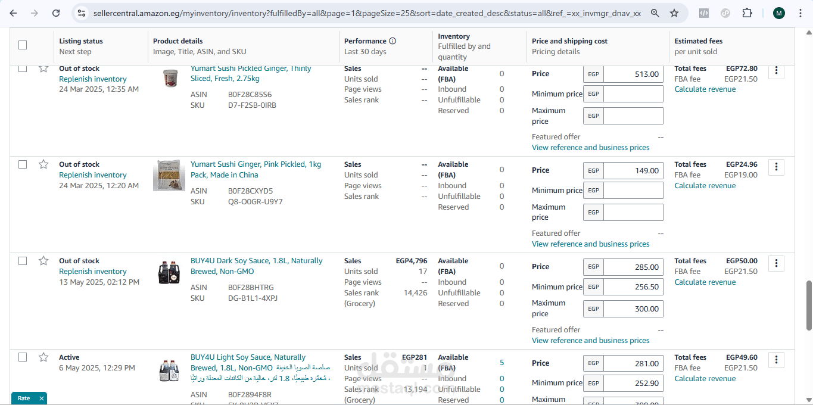Open actions menu for BUY4U Dark Soy Sauce
813x405 pixels.
(x=776, y=263)
